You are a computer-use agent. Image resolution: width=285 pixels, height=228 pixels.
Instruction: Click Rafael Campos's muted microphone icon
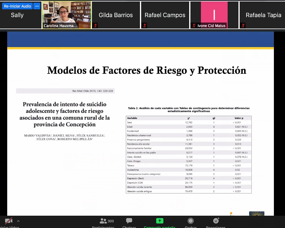click(x=145, y=26)
